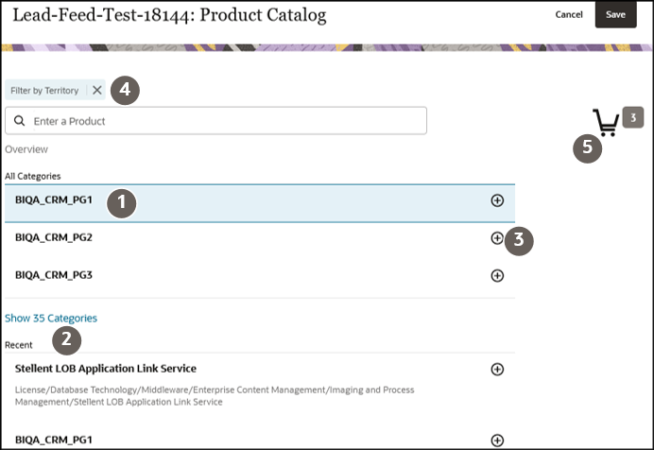654x450 pixels.
Task: Open the BIQA_CRM_PG3 category
Action: click(60, 275)
